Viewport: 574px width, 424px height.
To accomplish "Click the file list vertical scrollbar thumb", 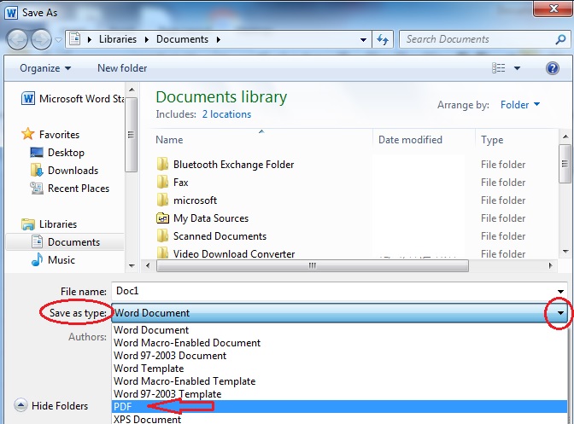I will (x=565, y=164).
